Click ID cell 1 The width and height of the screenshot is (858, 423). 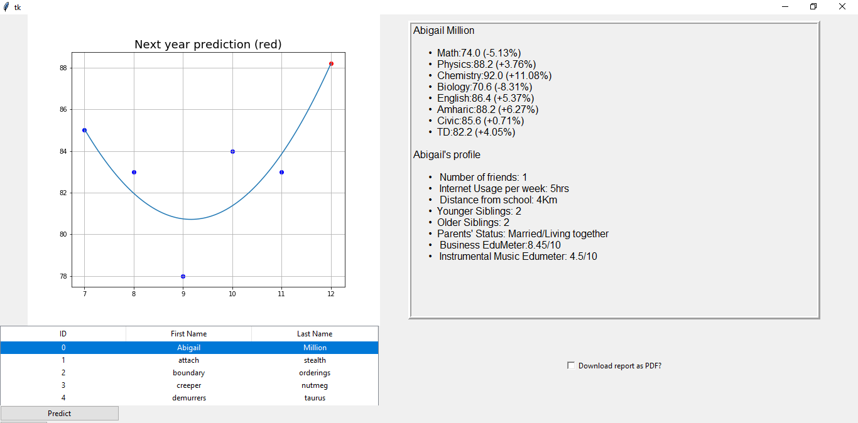[x=63, y=360]
